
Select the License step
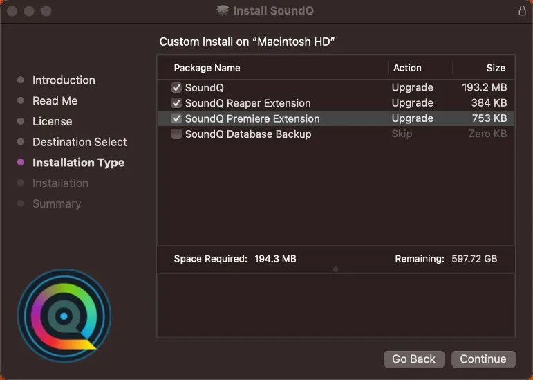(52, 121)
